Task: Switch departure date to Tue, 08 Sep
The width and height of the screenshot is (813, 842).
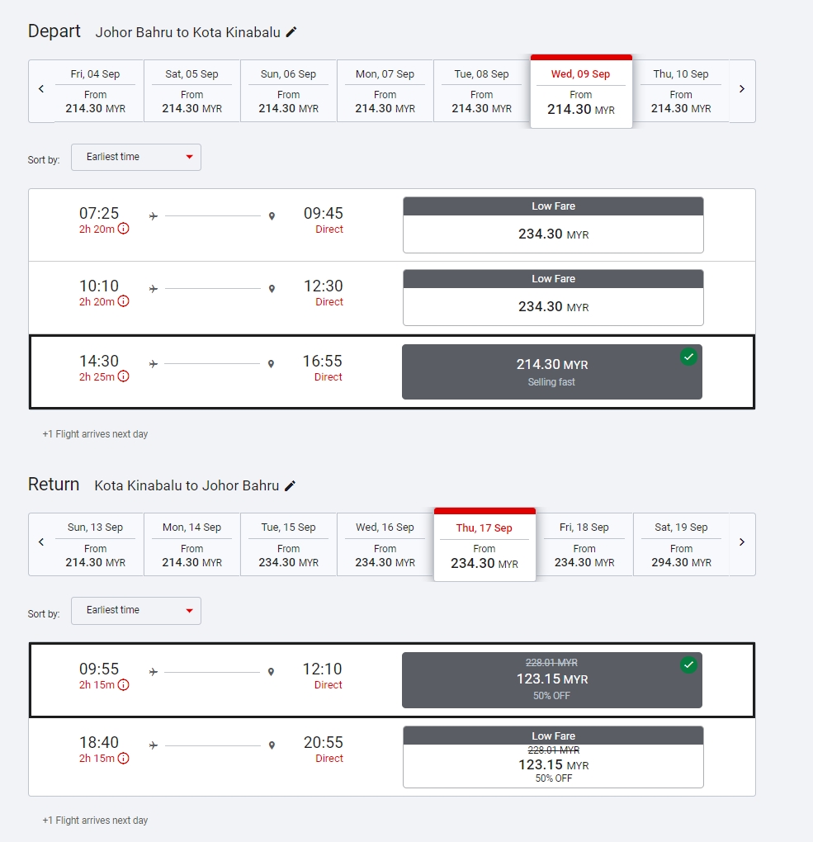Action: (x=481, y=91)
